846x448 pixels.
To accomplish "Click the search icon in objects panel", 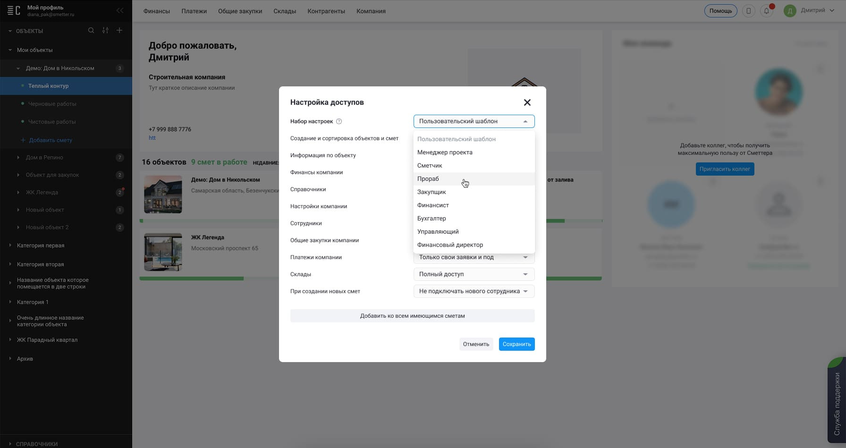I will point(91,31).
